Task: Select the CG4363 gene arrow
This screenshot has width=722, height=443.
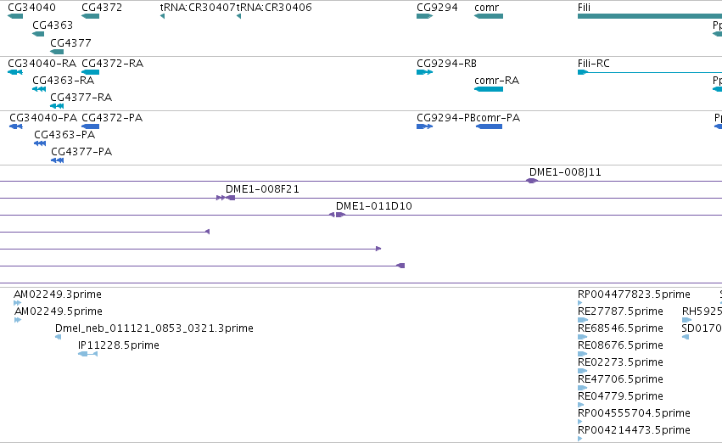Action: (x=38, y=34)
